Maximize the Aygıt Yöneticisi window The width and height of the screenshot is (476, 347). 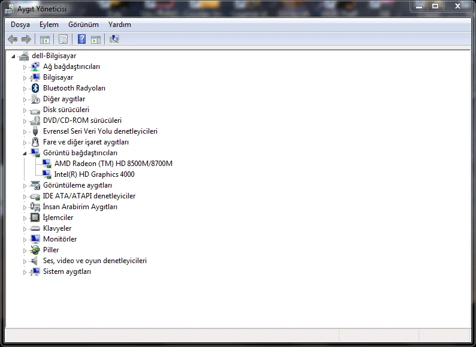click(435, 6)
